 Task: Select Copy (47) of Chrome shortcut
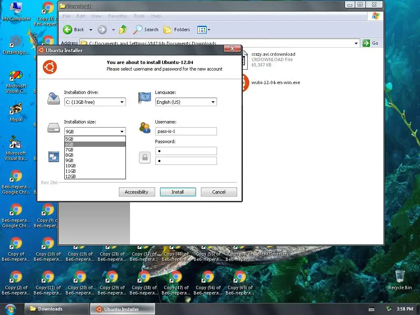[x=176, y=283]
